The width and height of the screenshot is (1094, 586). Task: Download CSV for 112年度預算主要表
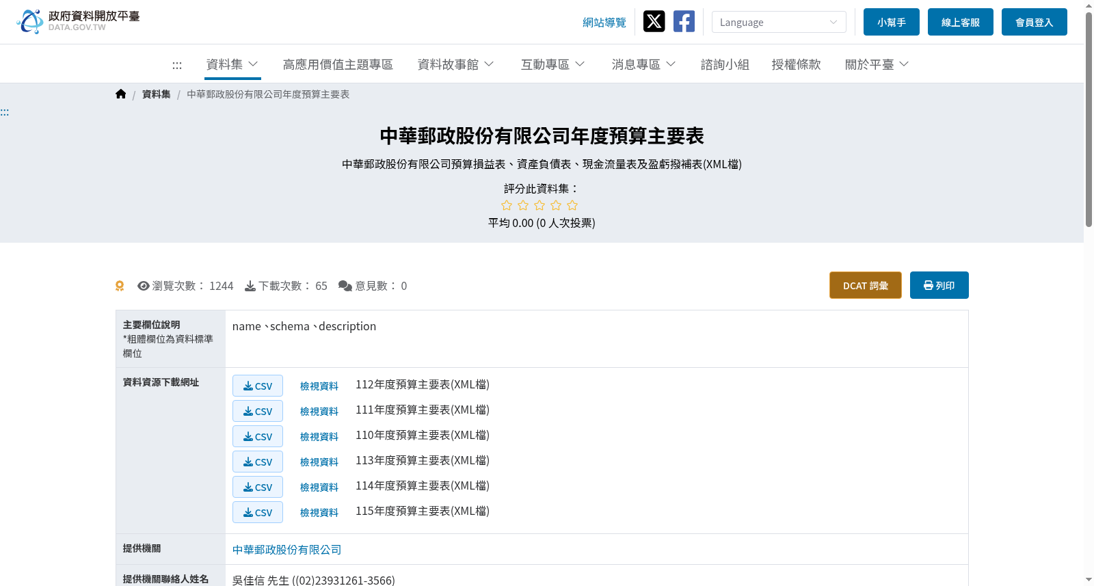pos(258,386)
